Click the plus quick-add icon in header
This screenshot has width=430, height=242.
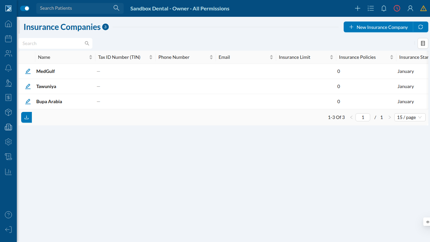357,8
